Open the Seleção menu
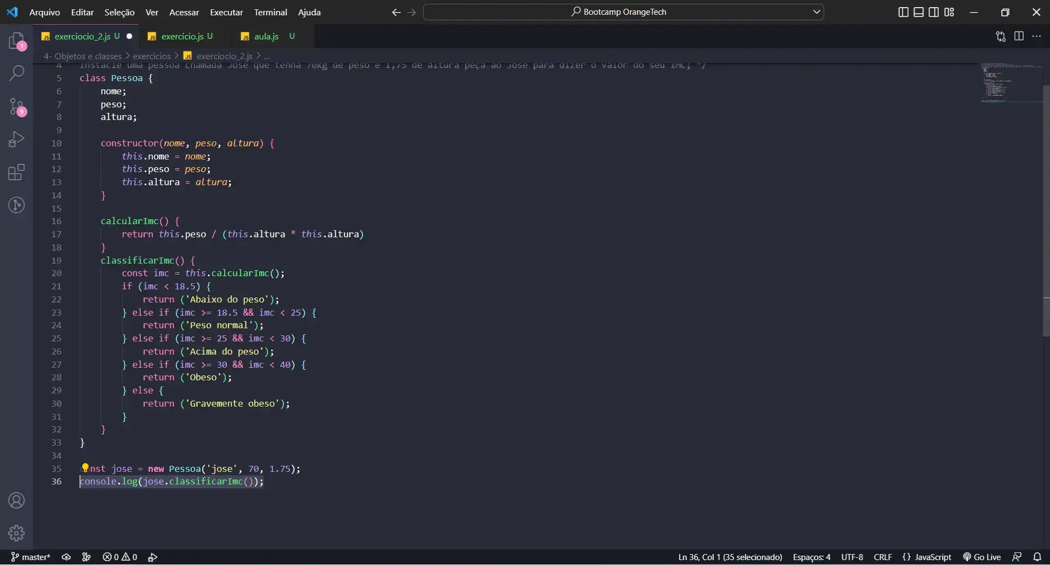Image resolution: width=1050 pixels, height=565 pixels. [x=119, y=12]
